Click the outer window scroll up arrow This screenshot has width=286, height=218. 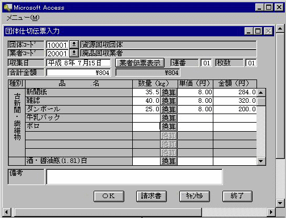point(280,29)
